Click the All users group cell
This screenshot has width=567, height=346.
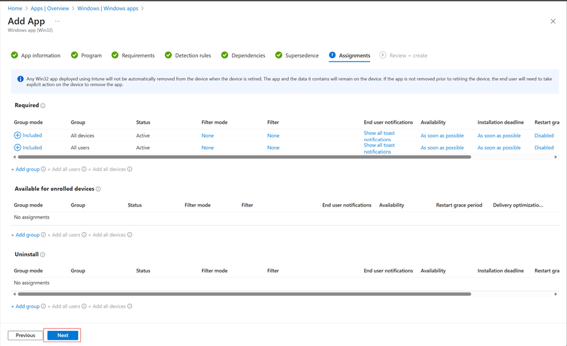(80, 148)
